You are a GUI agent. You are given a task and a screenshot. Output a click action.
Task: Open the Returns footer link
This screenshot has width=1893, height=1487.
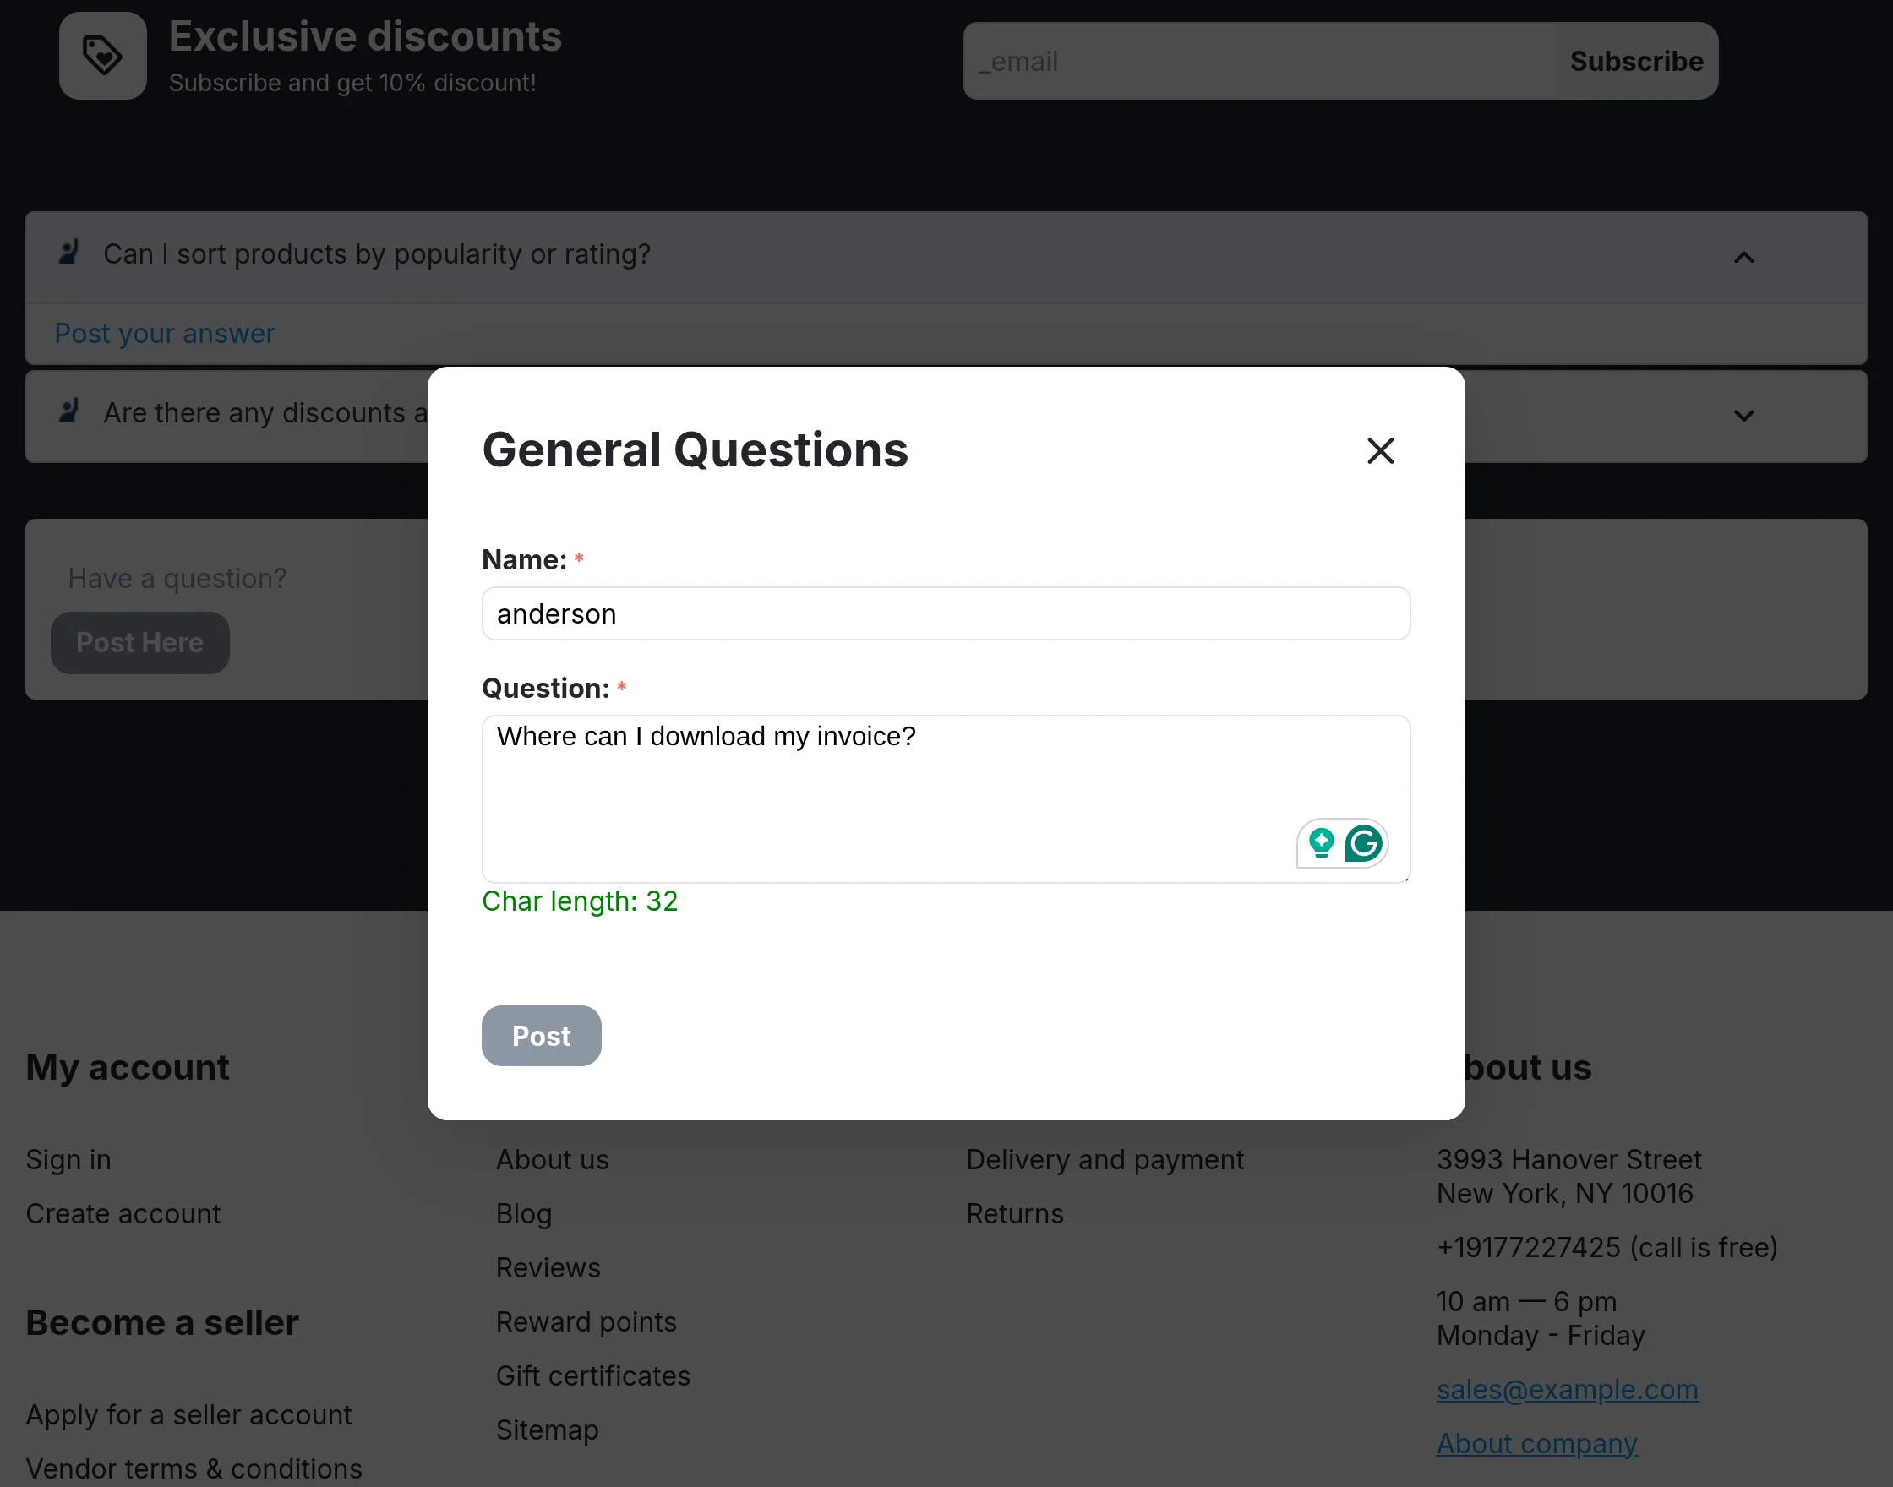(1015, 1213)
